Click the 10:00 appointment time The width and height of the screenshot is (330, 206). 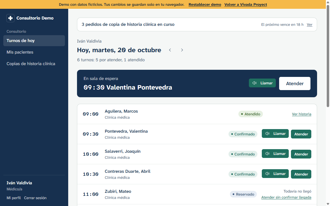coord(91,154)
